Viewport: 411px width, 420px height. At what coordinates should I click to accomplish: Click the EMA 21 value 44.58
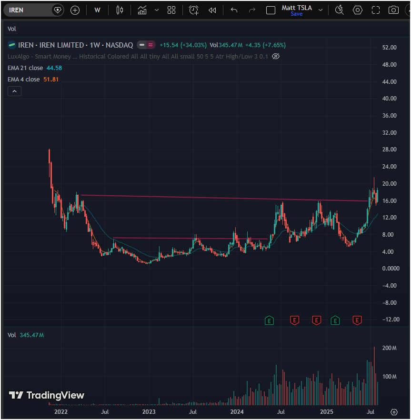point(54,68)
